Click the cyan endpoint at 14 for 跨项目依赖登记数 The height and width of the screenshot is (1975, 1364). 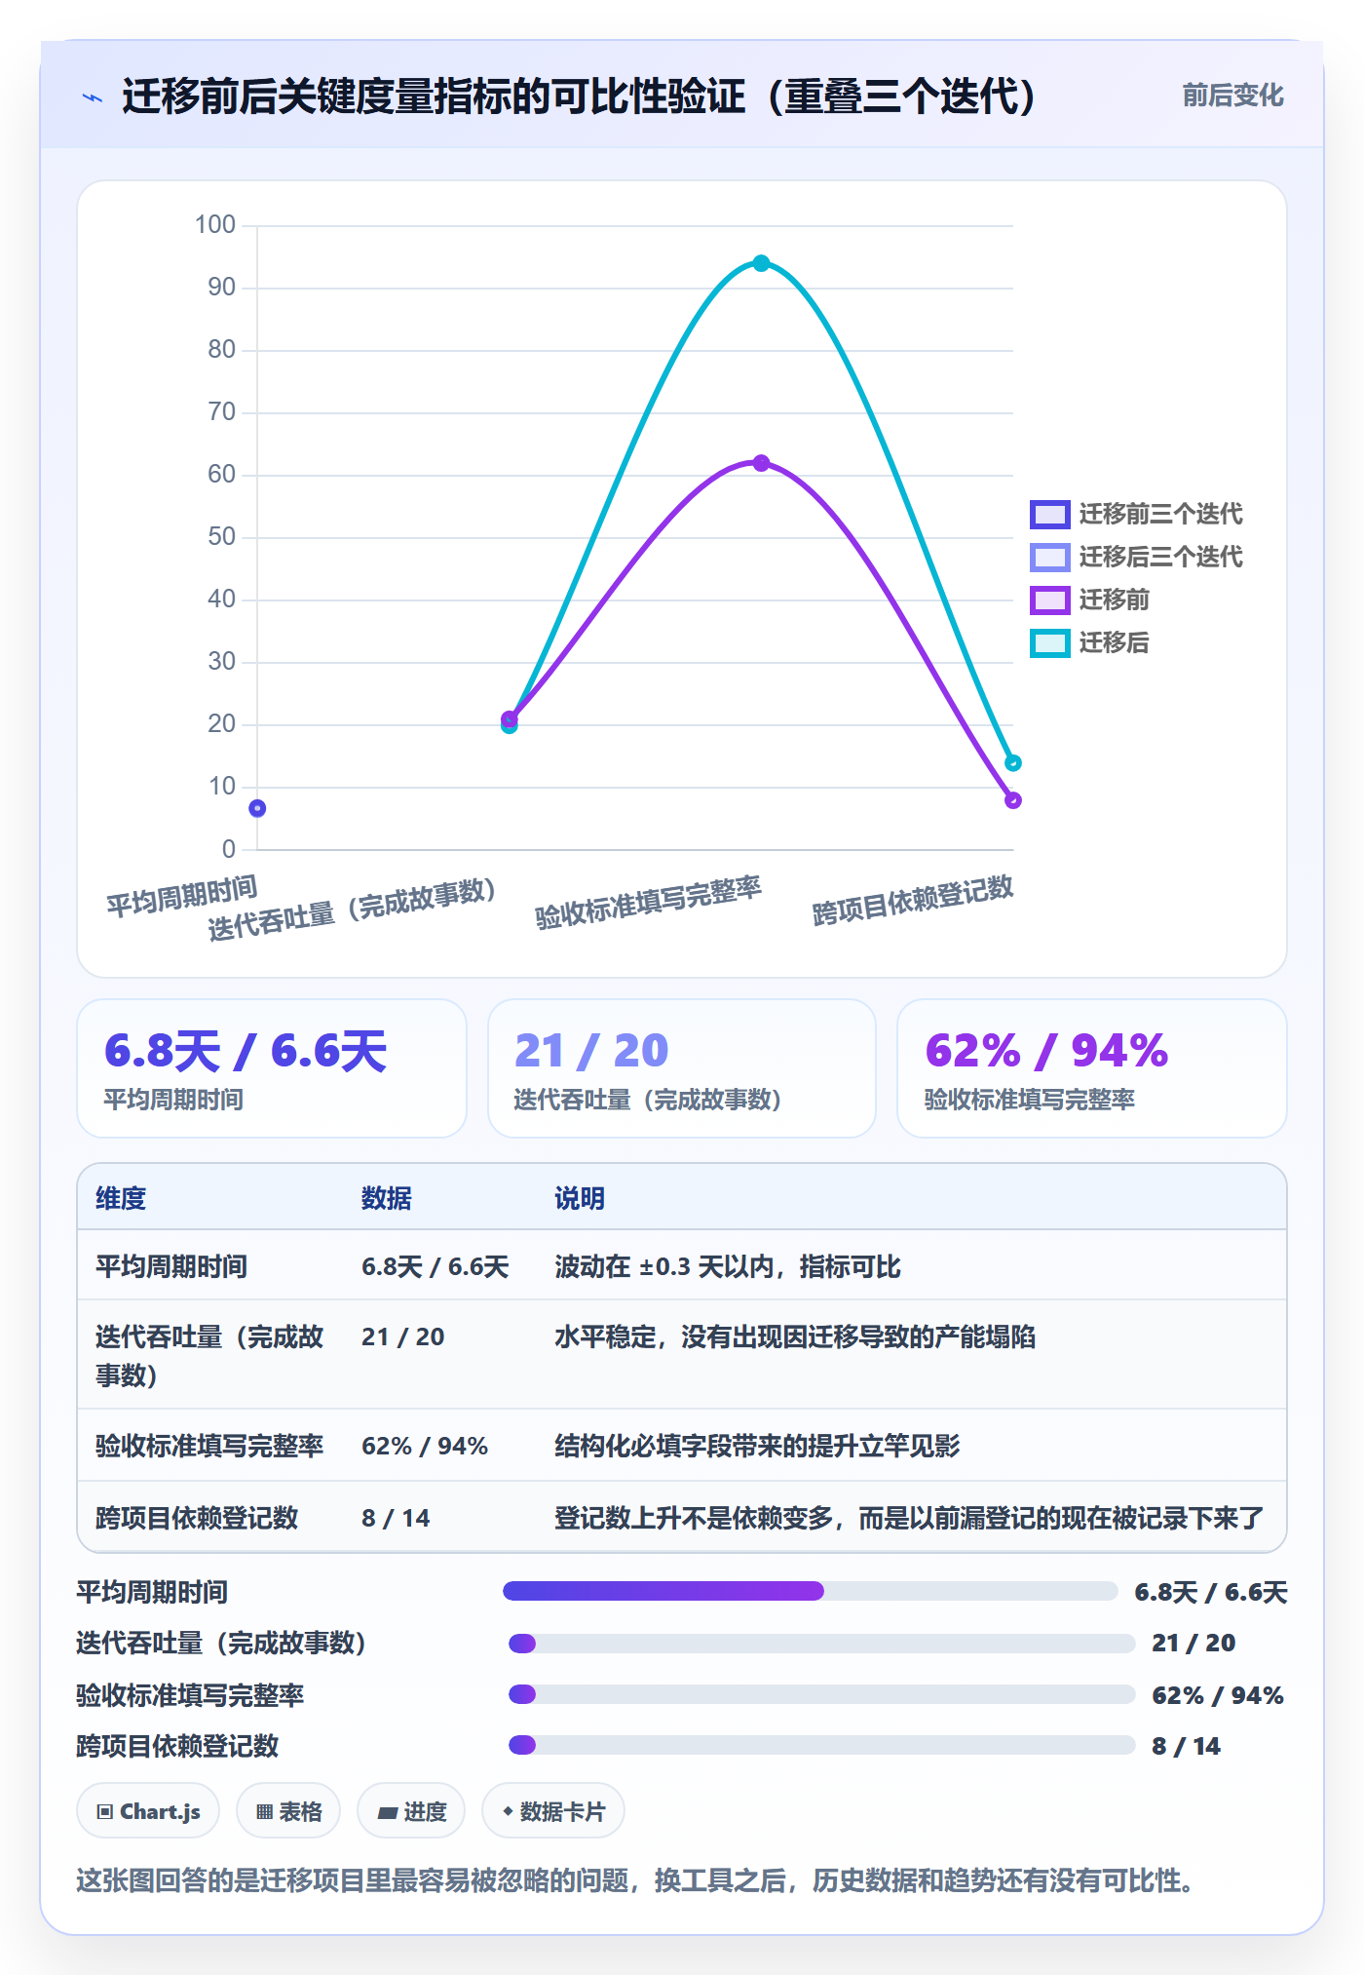(x=1013, y=762)
